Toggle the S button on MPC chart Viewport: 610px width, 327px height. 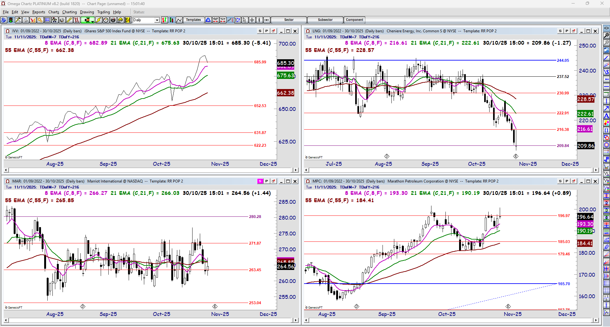click(x=560, y=181)
